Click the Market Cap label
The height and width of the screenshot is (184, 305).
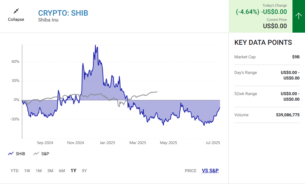click(x=245, y=57)
